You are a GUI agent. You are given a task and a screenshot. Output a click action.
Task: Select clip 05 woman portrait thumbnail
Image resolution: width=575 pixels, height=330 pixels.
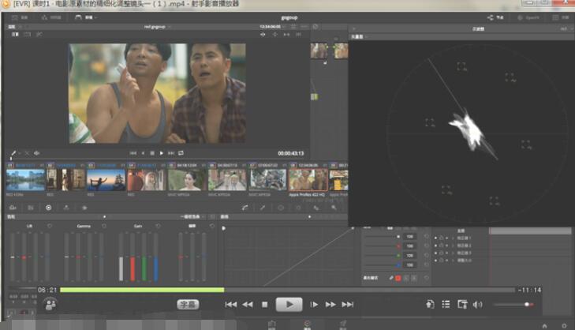(187, 180)
